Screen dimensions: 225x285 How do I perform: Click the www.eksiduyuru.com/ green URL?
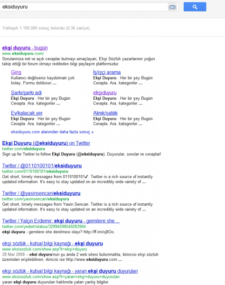[x=23, y=54]
